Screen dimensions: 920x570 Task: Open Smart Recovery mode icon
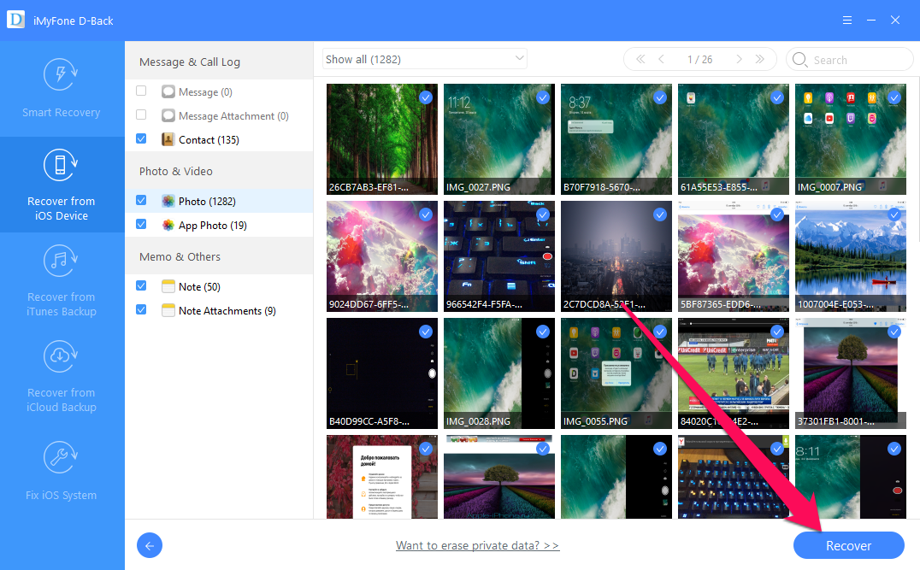pyautogui.click(x=62, y=76)
